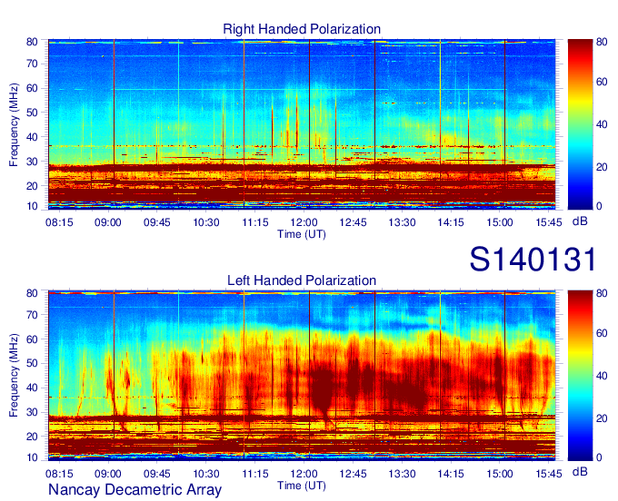
Task: Click '10:30' time tick under Right Handed plot
Action: pyautogui.click(x=205, y=222)
